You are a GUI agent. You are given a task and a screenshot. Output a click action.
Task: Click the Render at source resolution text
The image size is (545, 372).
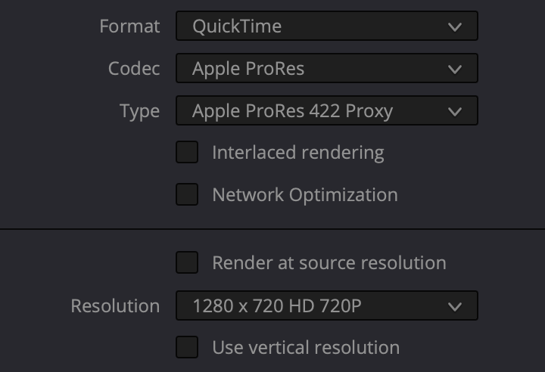pos(329,263)
